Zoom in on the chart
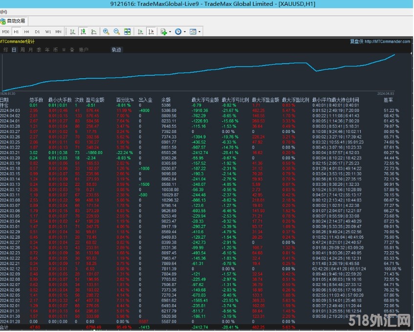The height and width of the screenshot is (332, 414). click(106, 32)
